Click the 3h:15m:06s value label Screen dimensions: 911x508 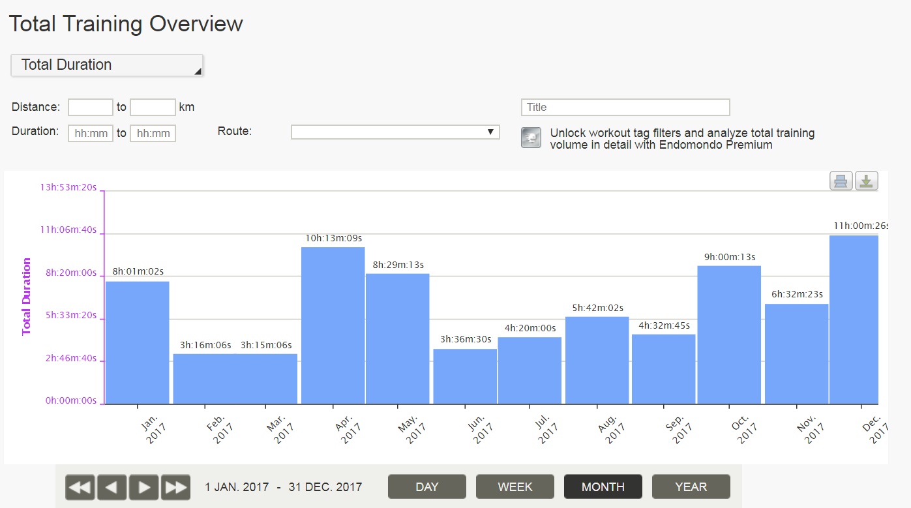[x=266, y=345]
